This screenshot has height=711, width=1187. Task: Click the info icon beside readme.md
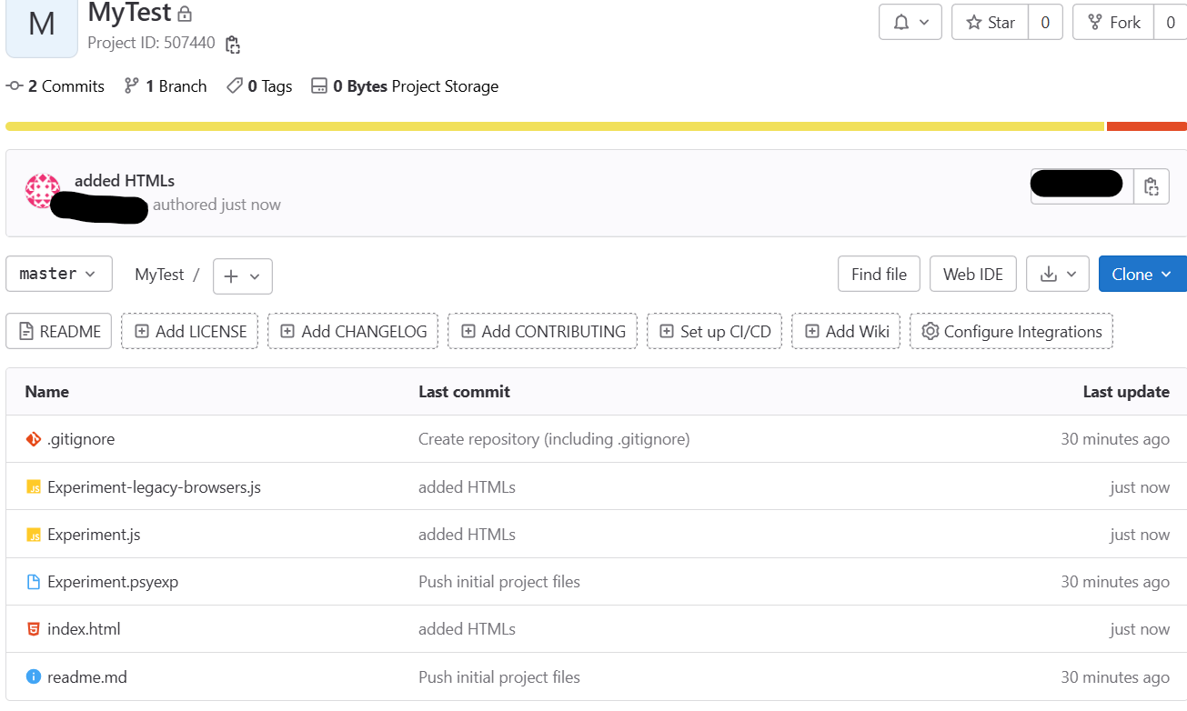point(34,676)
